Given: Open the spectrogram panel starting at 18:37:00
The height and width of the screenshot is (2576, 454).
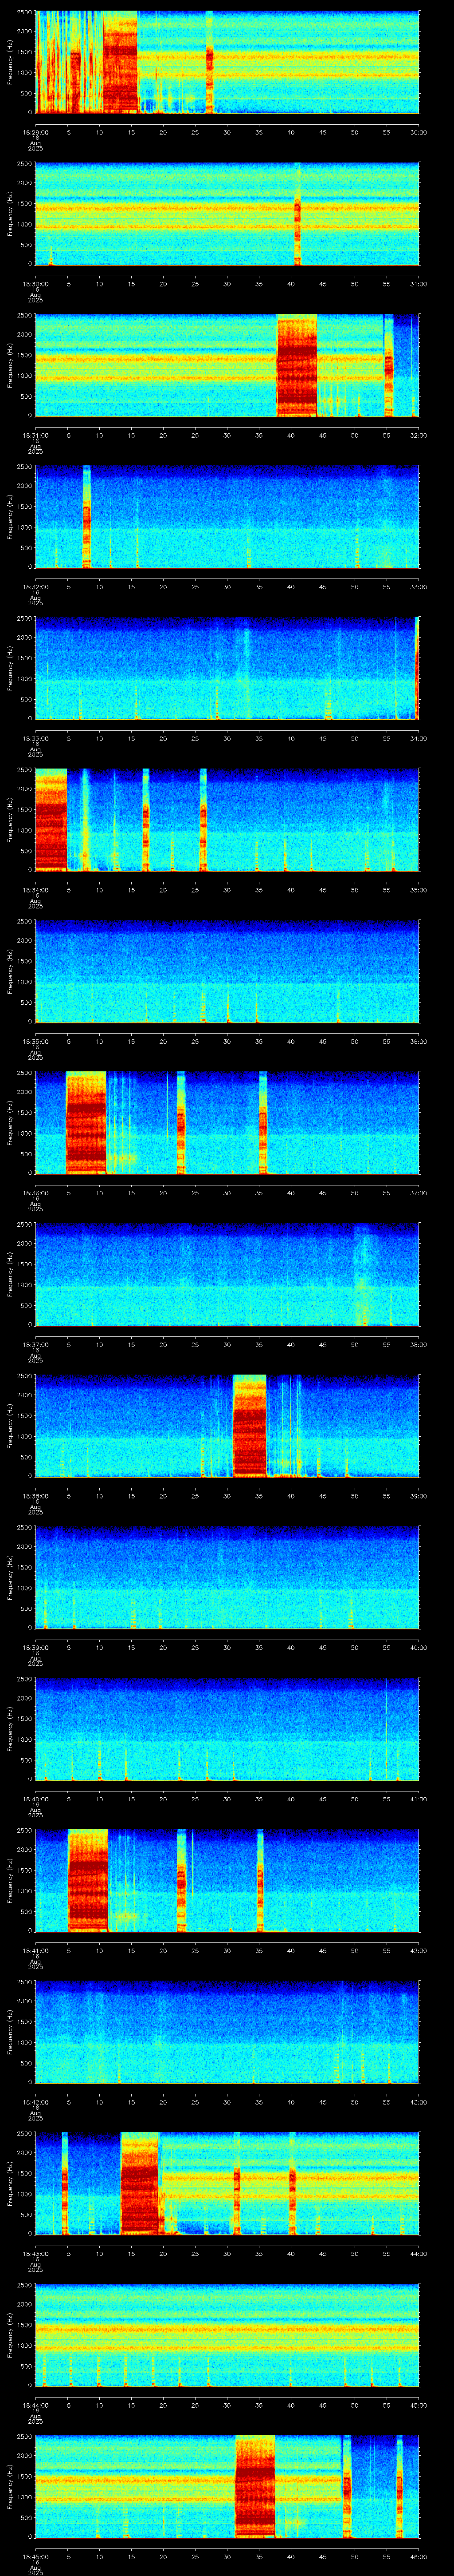Looking at the screenshot, I should (227, 1274).
